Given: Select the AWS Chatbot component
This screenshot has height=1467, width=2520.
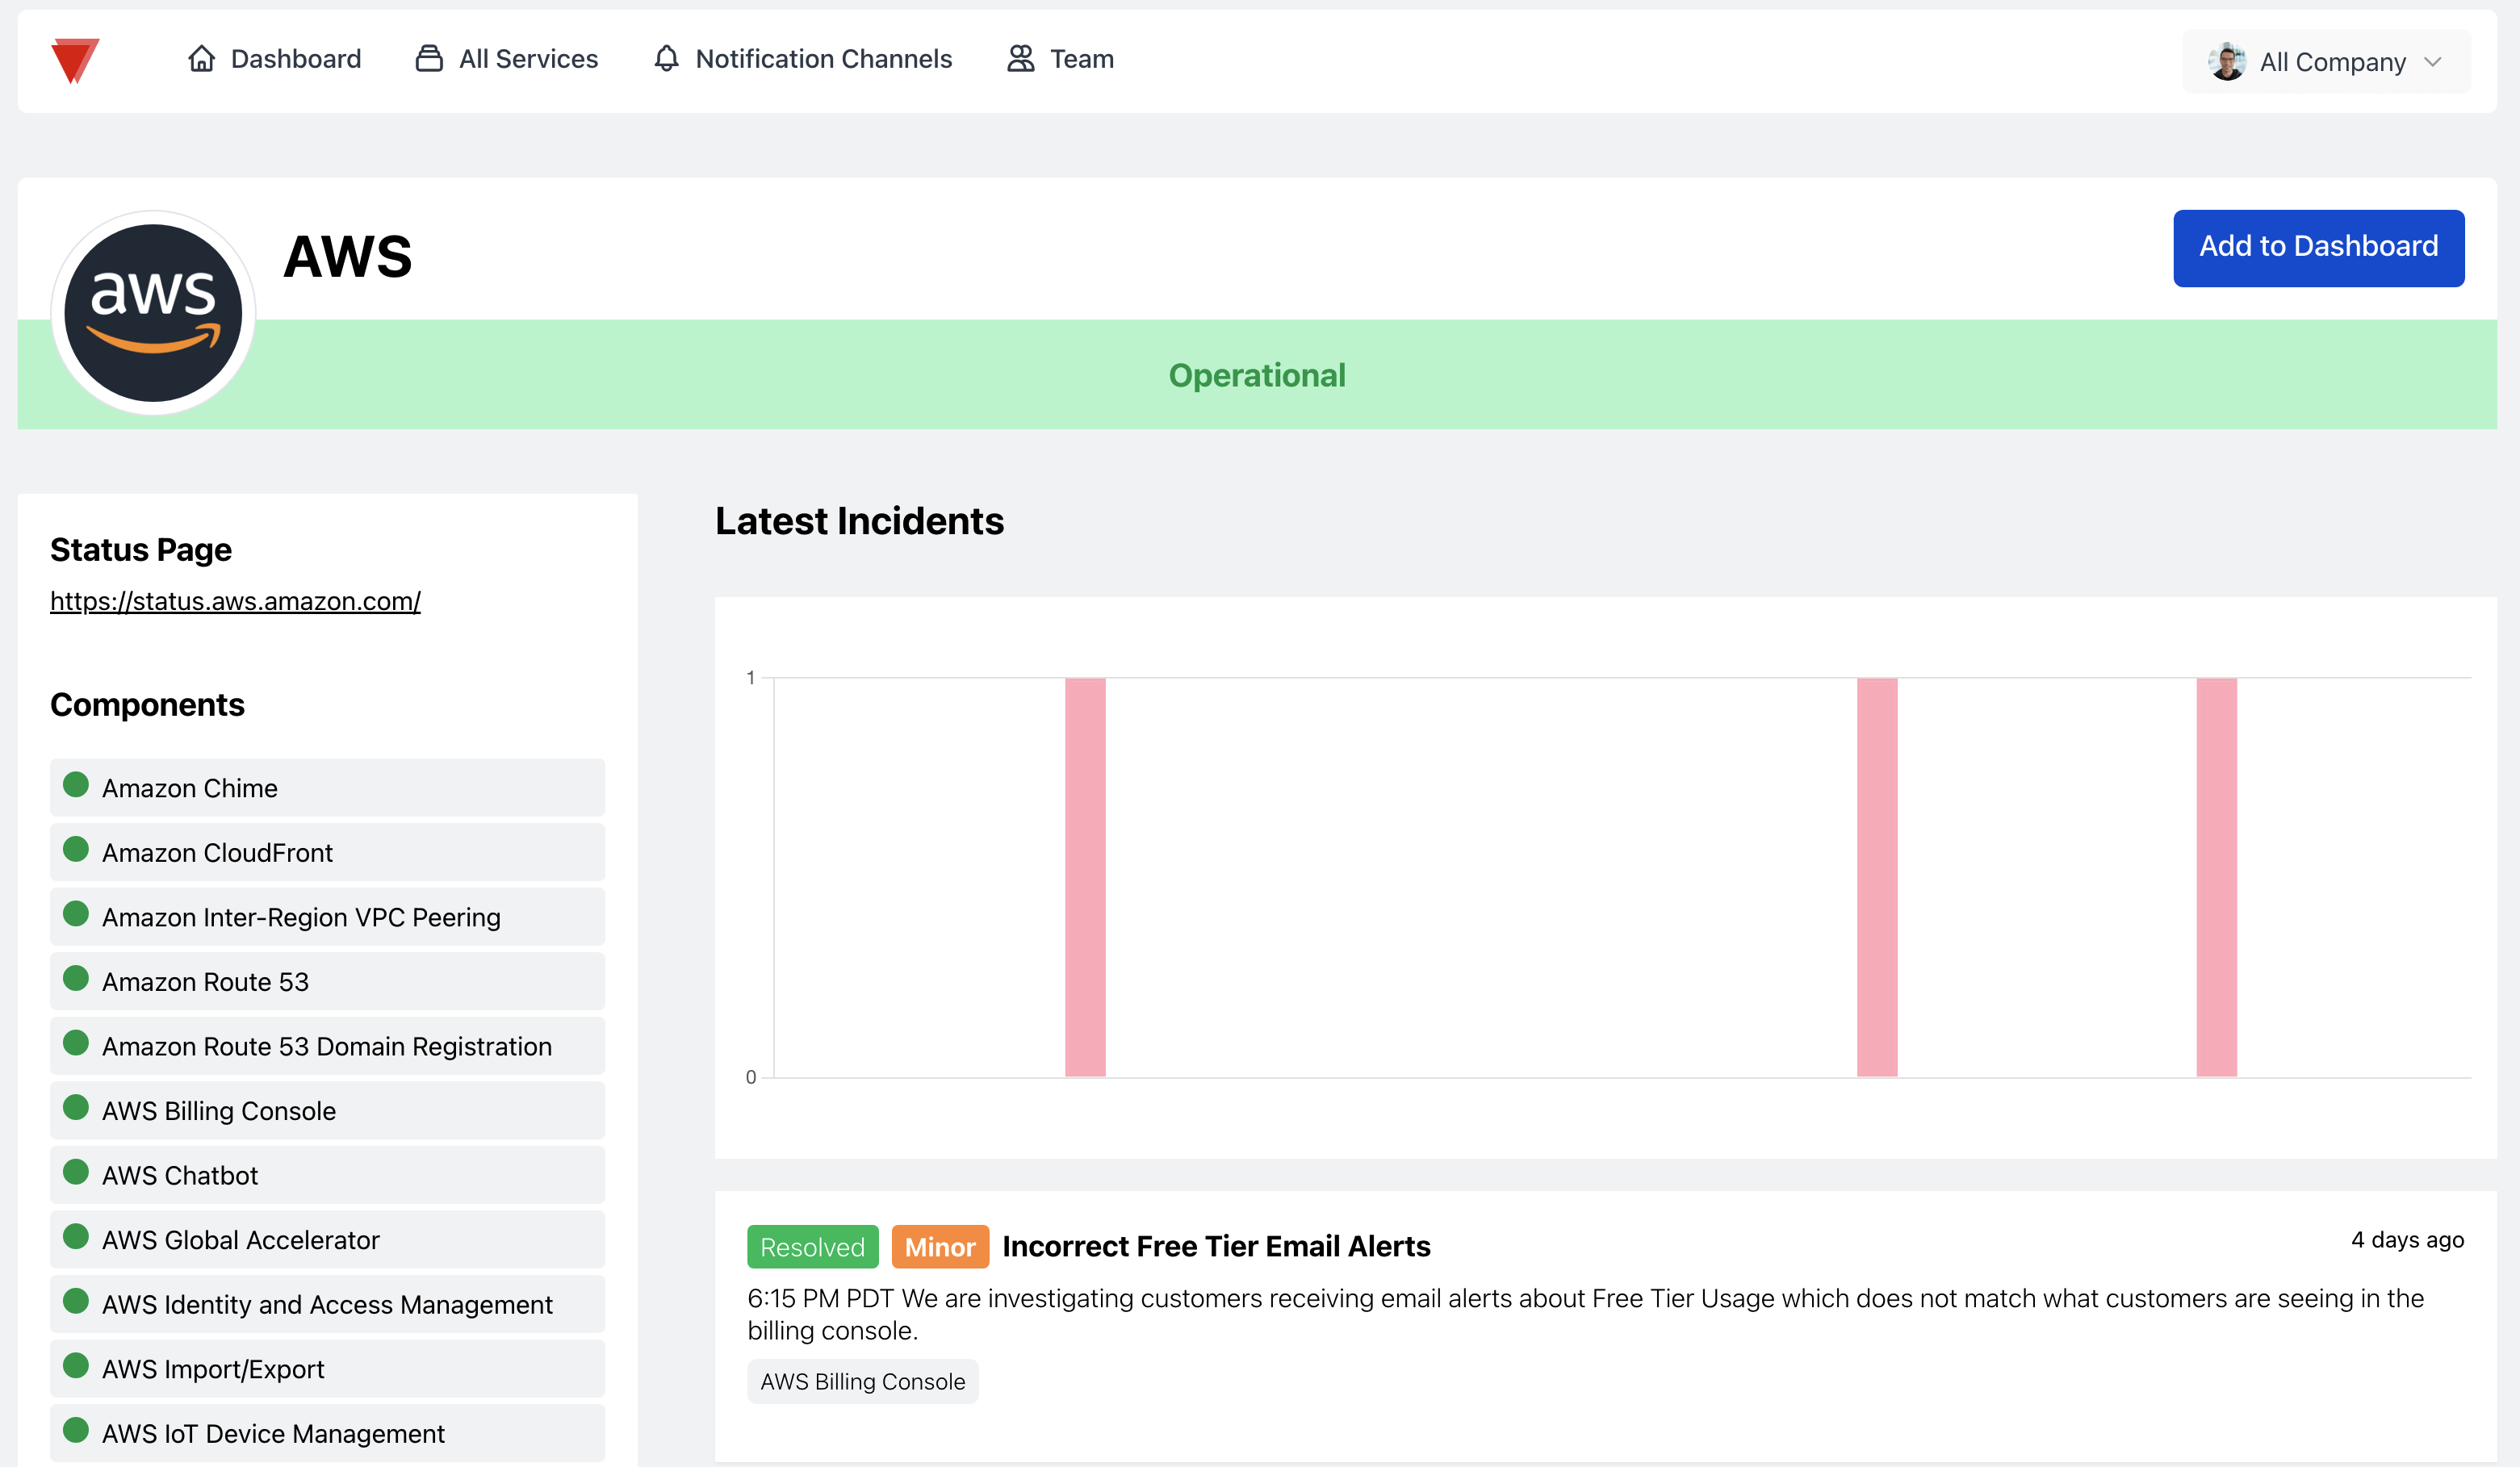Looking at the screenshot, I should coord(327,1175).
